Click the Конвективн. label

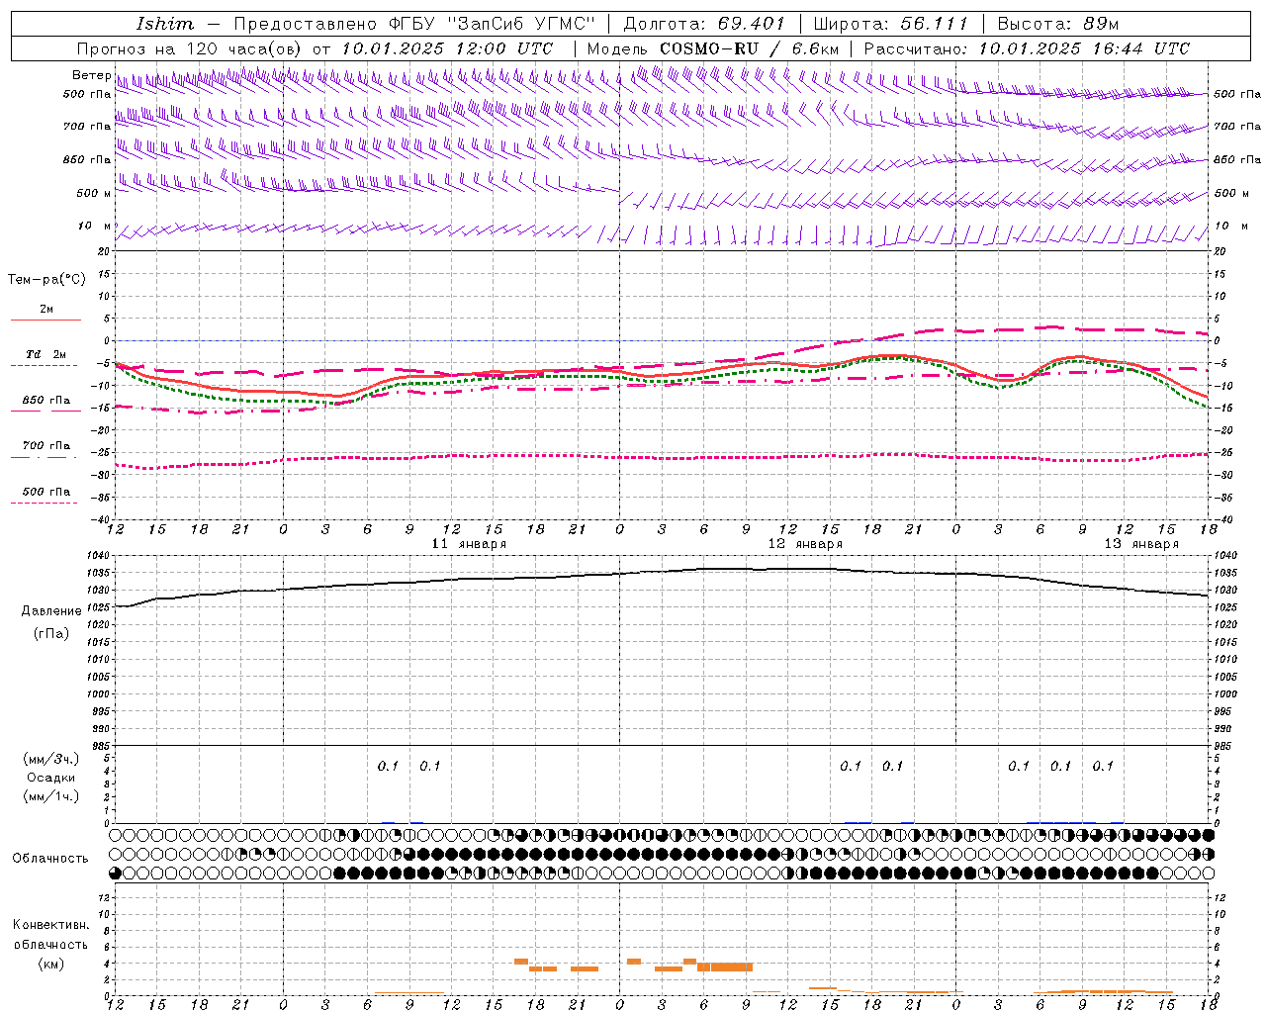50,925
